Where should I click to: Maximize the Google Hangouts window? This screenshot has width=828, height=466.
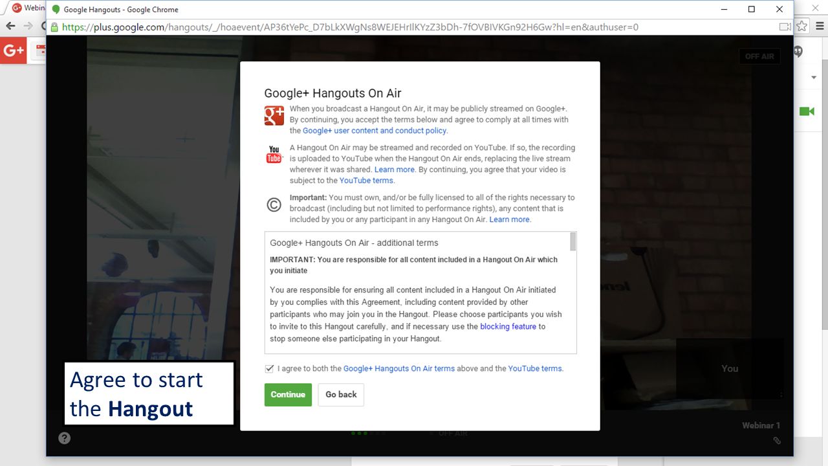[x=752, y=9]
